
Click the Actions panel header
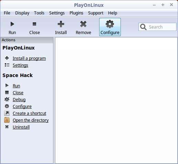[x=27, y=40]
